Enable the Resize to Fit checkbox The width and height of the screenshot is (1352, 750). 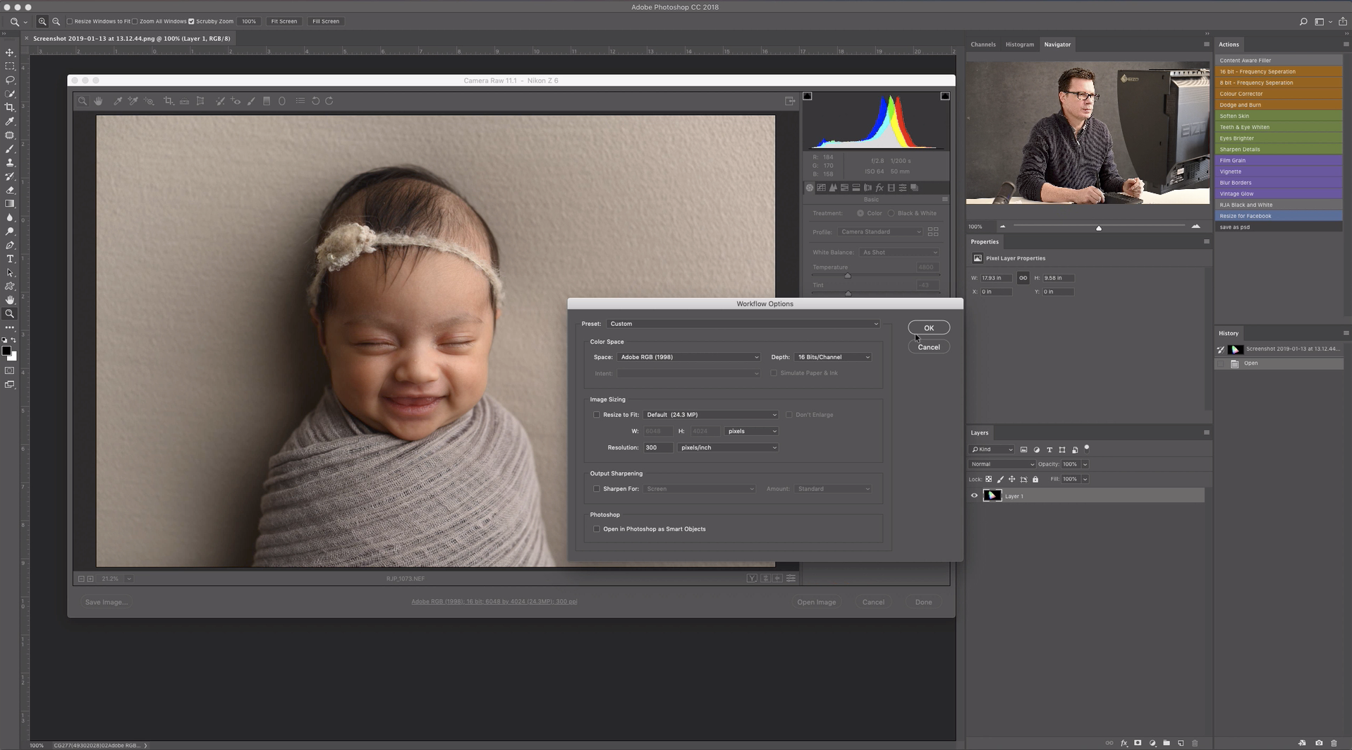click(x=597, y=415)
